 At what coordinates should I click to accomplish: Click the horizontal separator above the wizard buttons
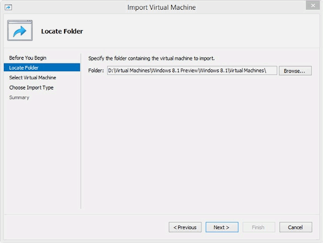pos(161,214)
